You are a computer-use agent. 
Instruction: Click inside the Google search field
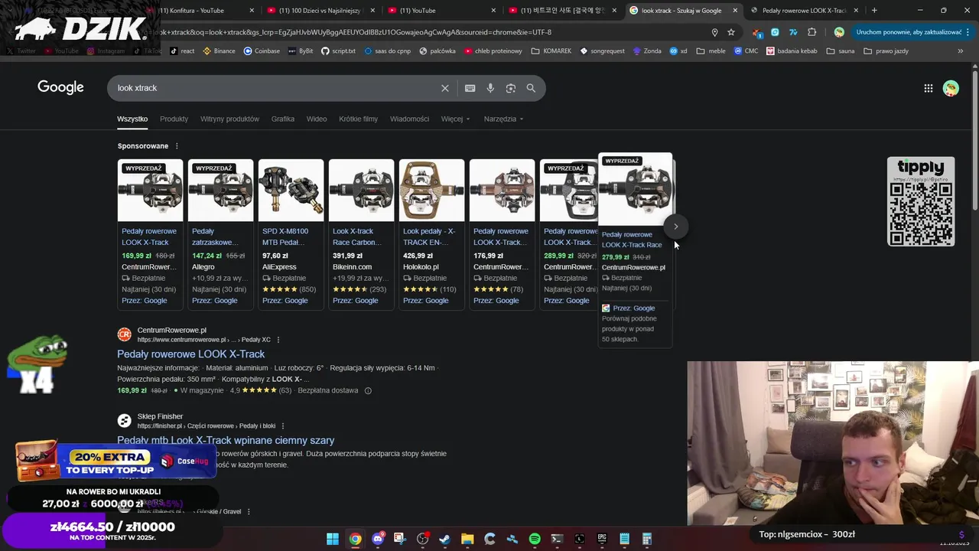tap(275, 88)
